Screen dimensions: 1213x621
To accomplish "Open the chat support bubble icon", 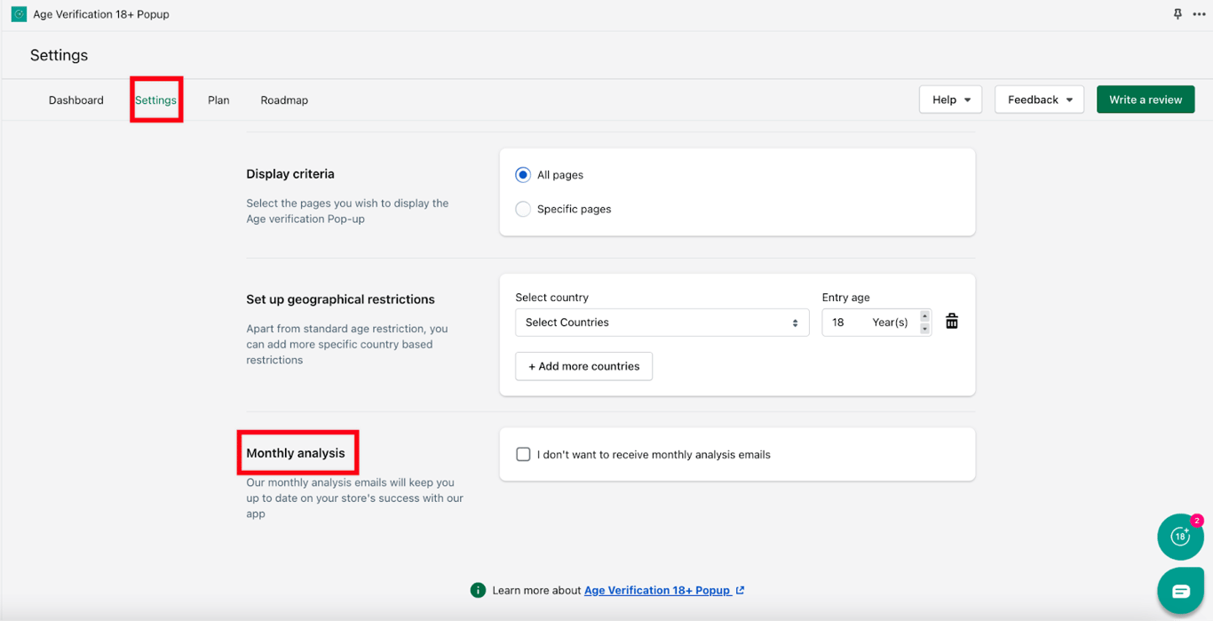I will point(1180,591).
